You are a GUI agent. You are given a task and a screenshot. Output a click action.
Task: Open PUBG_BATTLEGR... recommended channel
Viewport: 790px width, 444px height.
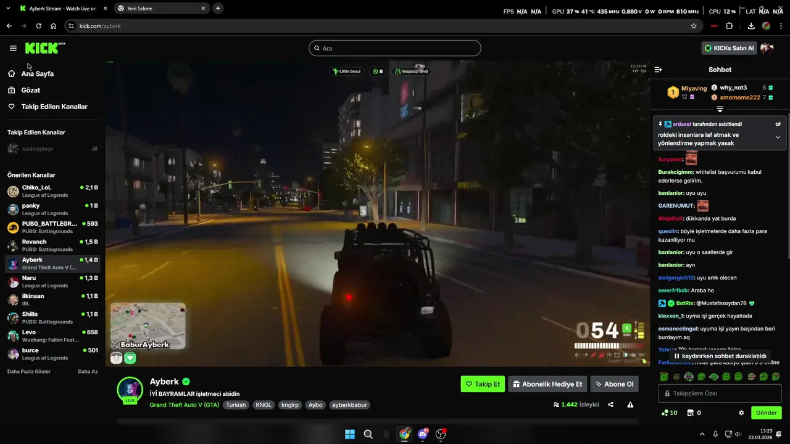tap(52, 228)
